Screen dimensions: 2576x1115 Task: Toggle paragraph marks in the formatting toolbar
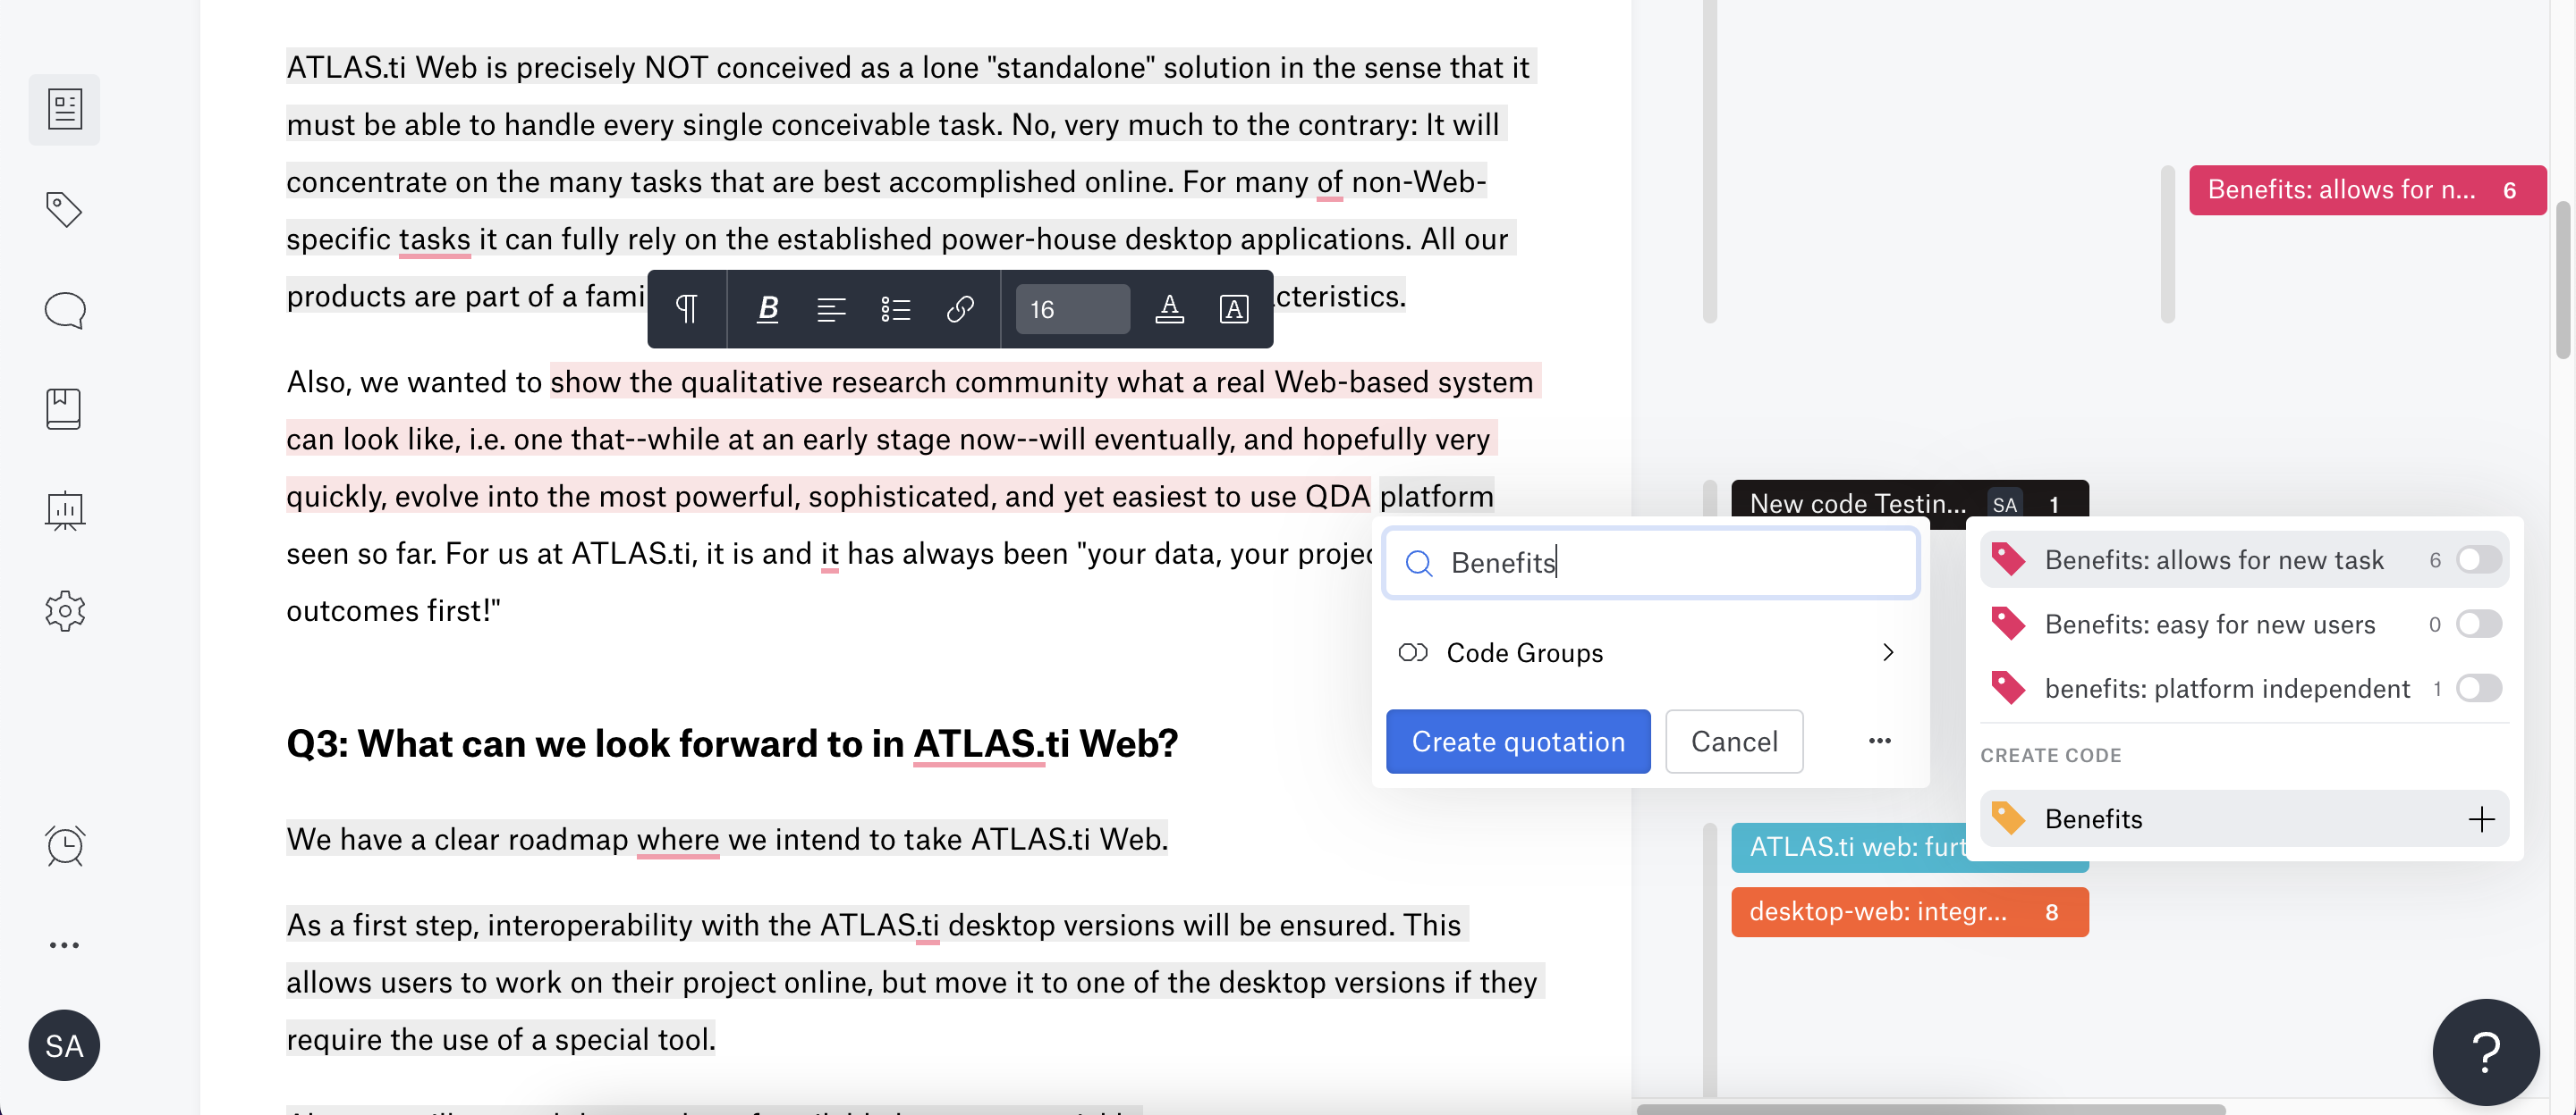tap(686, 310)
